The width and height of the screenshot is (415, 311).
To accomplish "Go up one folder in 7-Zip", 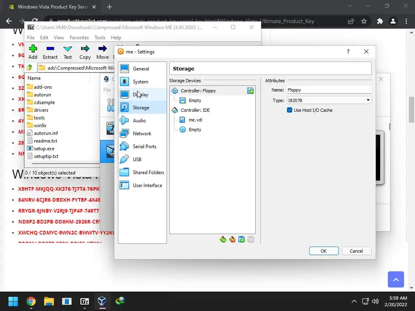I will click(x=30, y=68).
